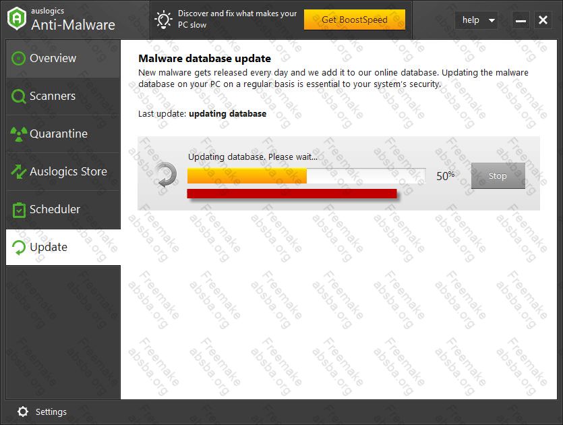
Task: Click the Scheduler clipboard icon
Action: click(x=19, y=210)
